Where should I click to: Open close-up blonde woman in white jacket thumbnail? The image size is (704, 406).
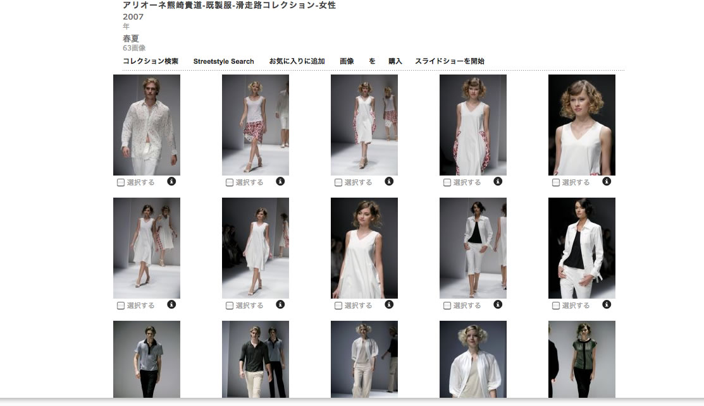coord(472,359)
